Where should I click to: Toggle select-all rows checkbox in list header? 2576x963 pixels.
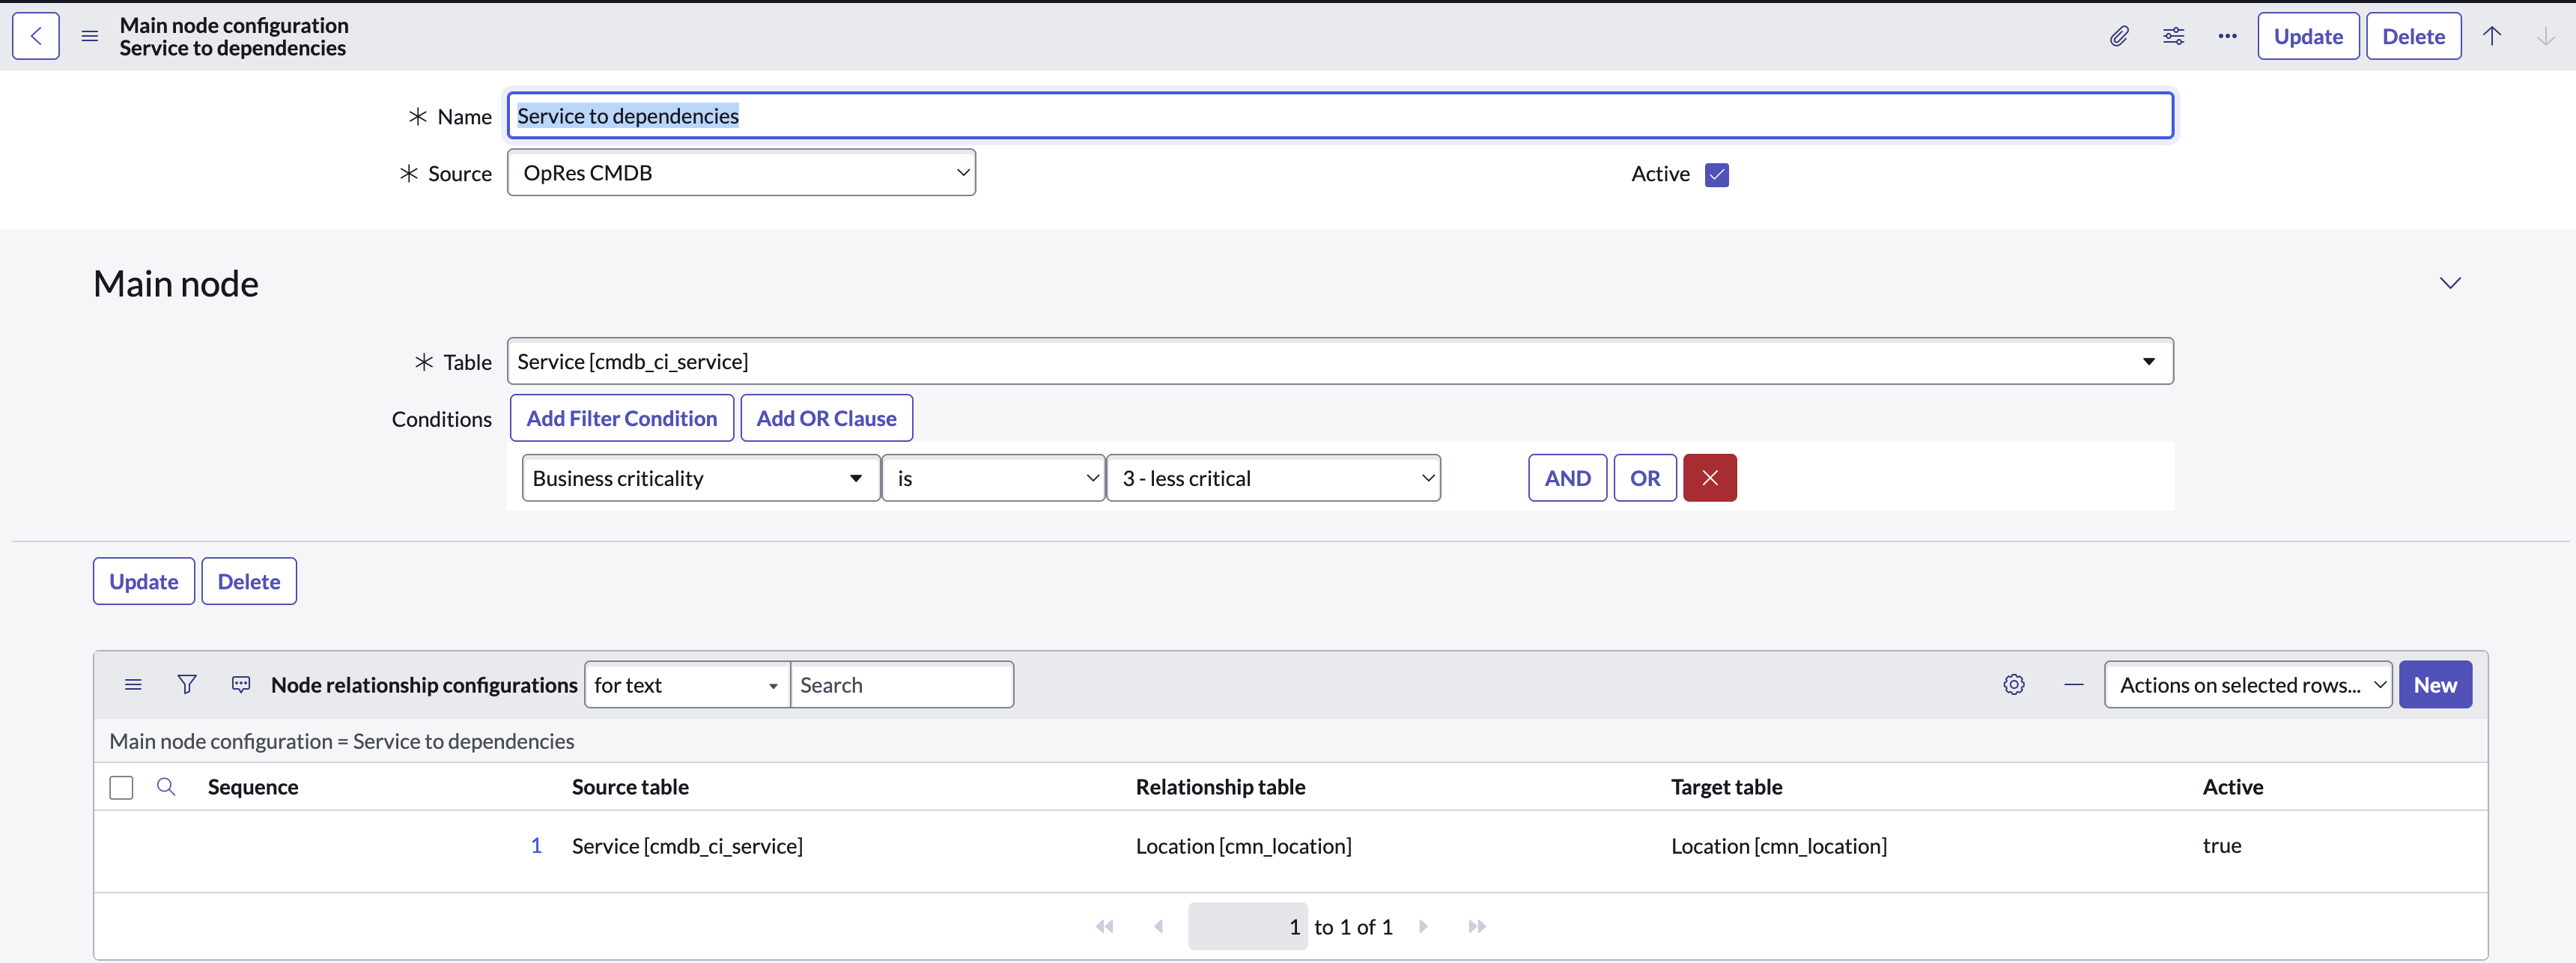click(121, 788)
